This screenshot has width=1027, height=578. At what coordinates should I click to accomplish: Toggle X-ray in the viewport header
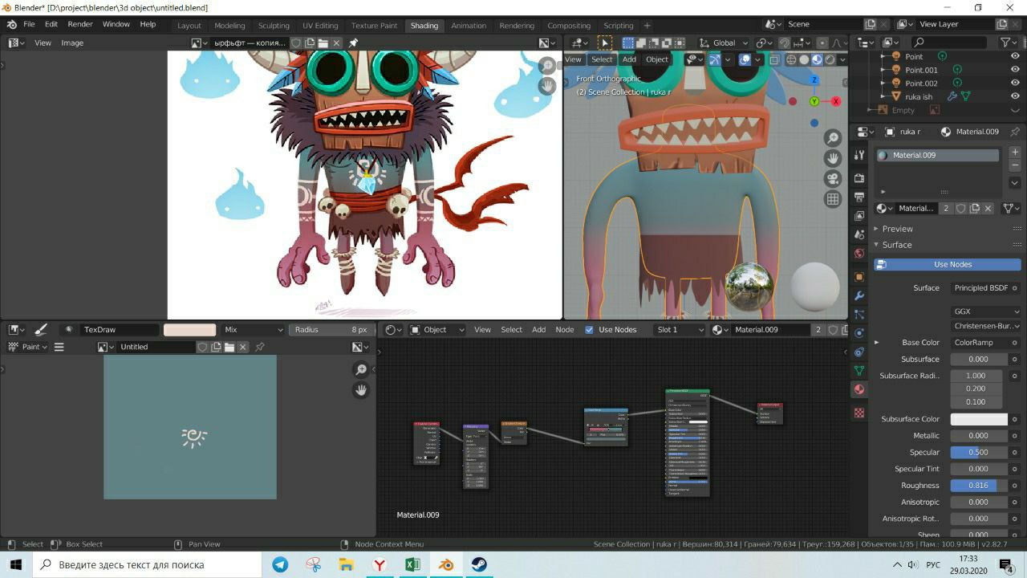[773, 59]
